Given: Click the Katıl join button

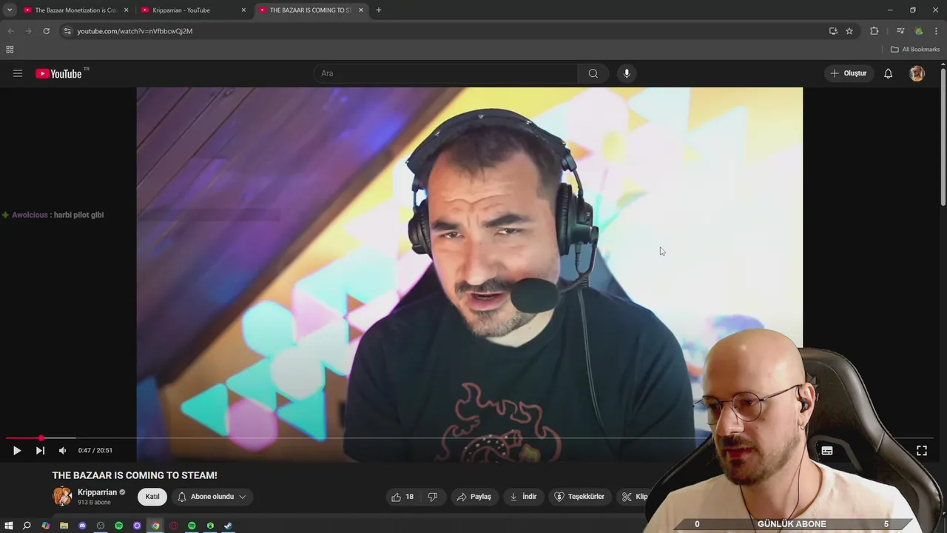Looking at the screenshot, I should click(152, 497).
